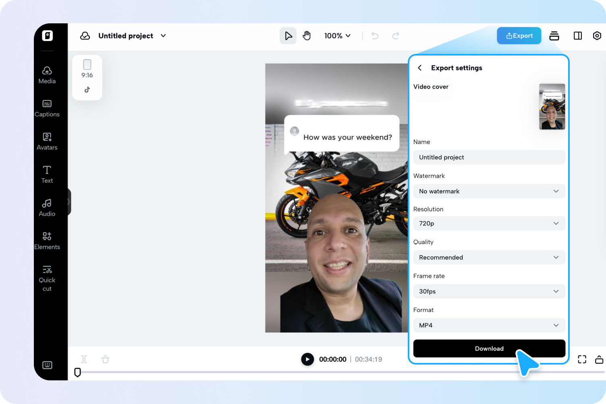Open the layers stack icon beside Export
Image resolution: width=606 pixels, height=404 pixels.
tap(554, 36)
